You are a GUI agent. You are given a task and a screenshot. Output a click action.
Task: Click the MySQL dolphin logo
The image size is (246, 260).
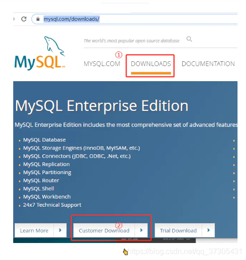tap(40, 53)
